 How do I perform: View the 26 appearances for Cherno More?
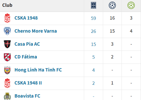click(93, 31)
